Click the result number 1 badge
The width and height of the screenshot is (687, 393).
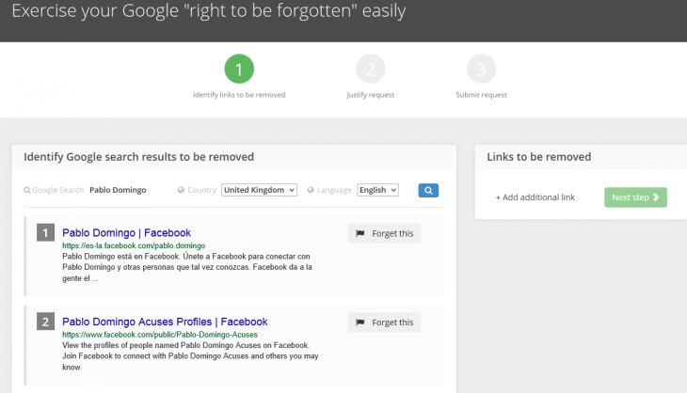coord(45,232)
